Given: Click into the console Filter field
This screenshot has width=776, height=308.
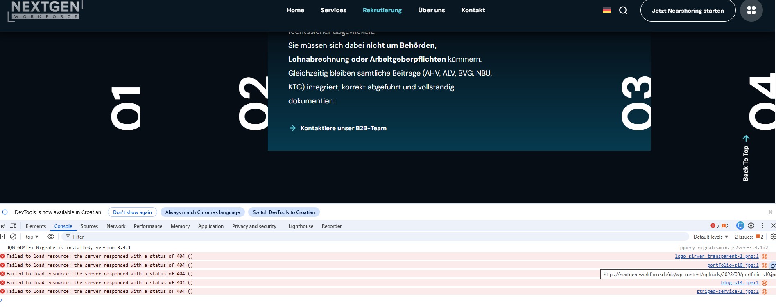Looking at the screenshot, I should [369, 237].
